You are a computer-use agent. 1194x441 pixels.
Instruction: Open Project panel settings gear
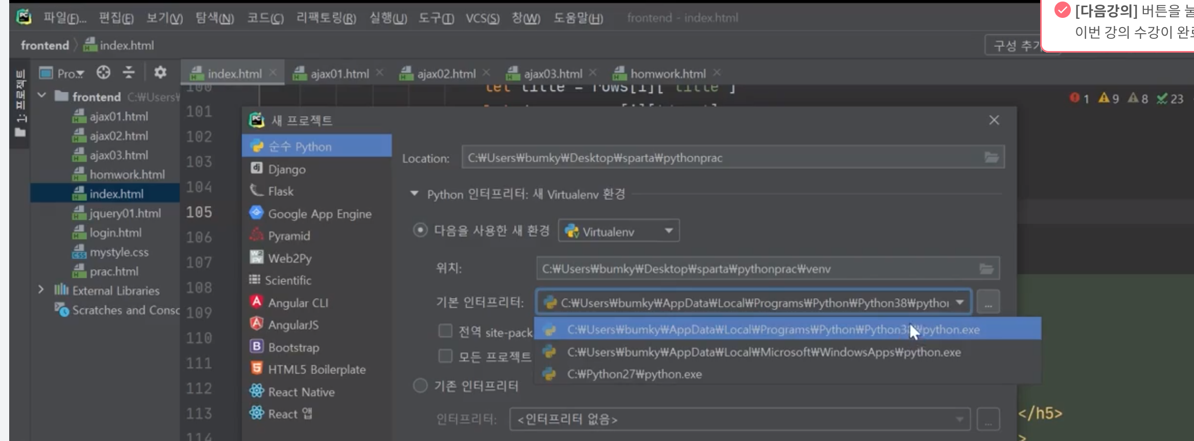pos(160,72)
